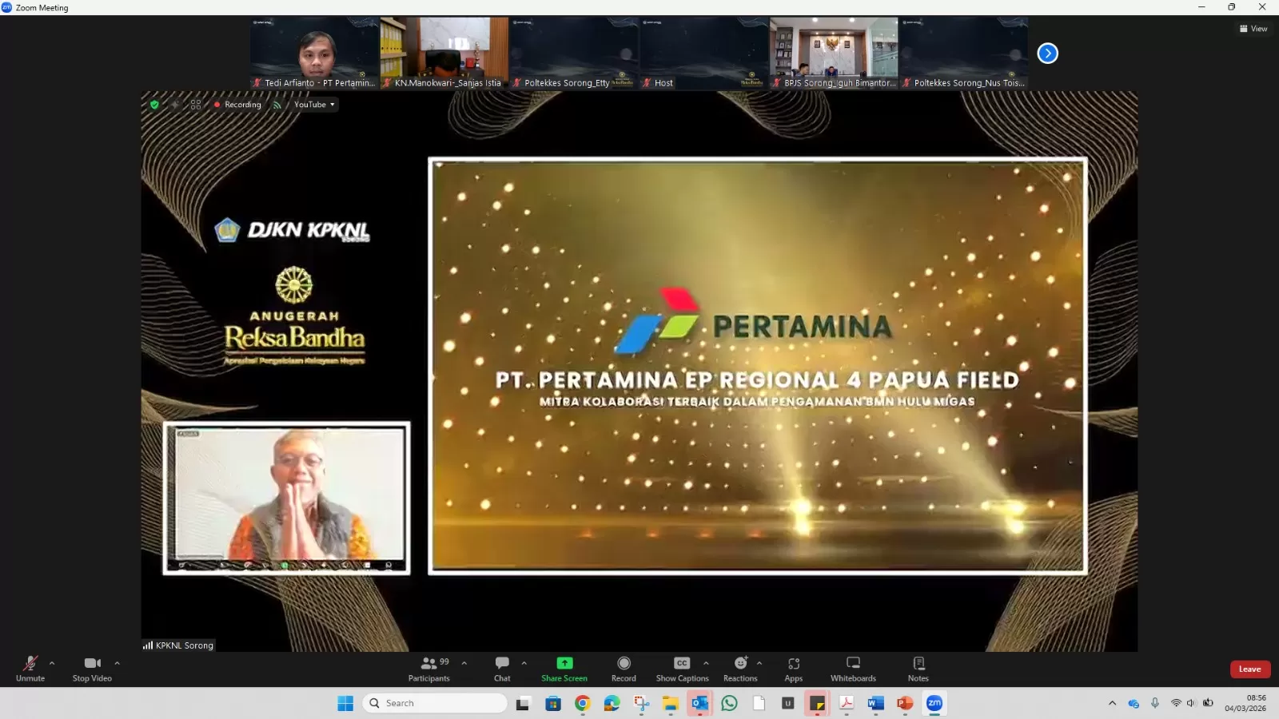Open the clock and date 08:56
Screen dimensions: 1279x719
coord(1245,703)
